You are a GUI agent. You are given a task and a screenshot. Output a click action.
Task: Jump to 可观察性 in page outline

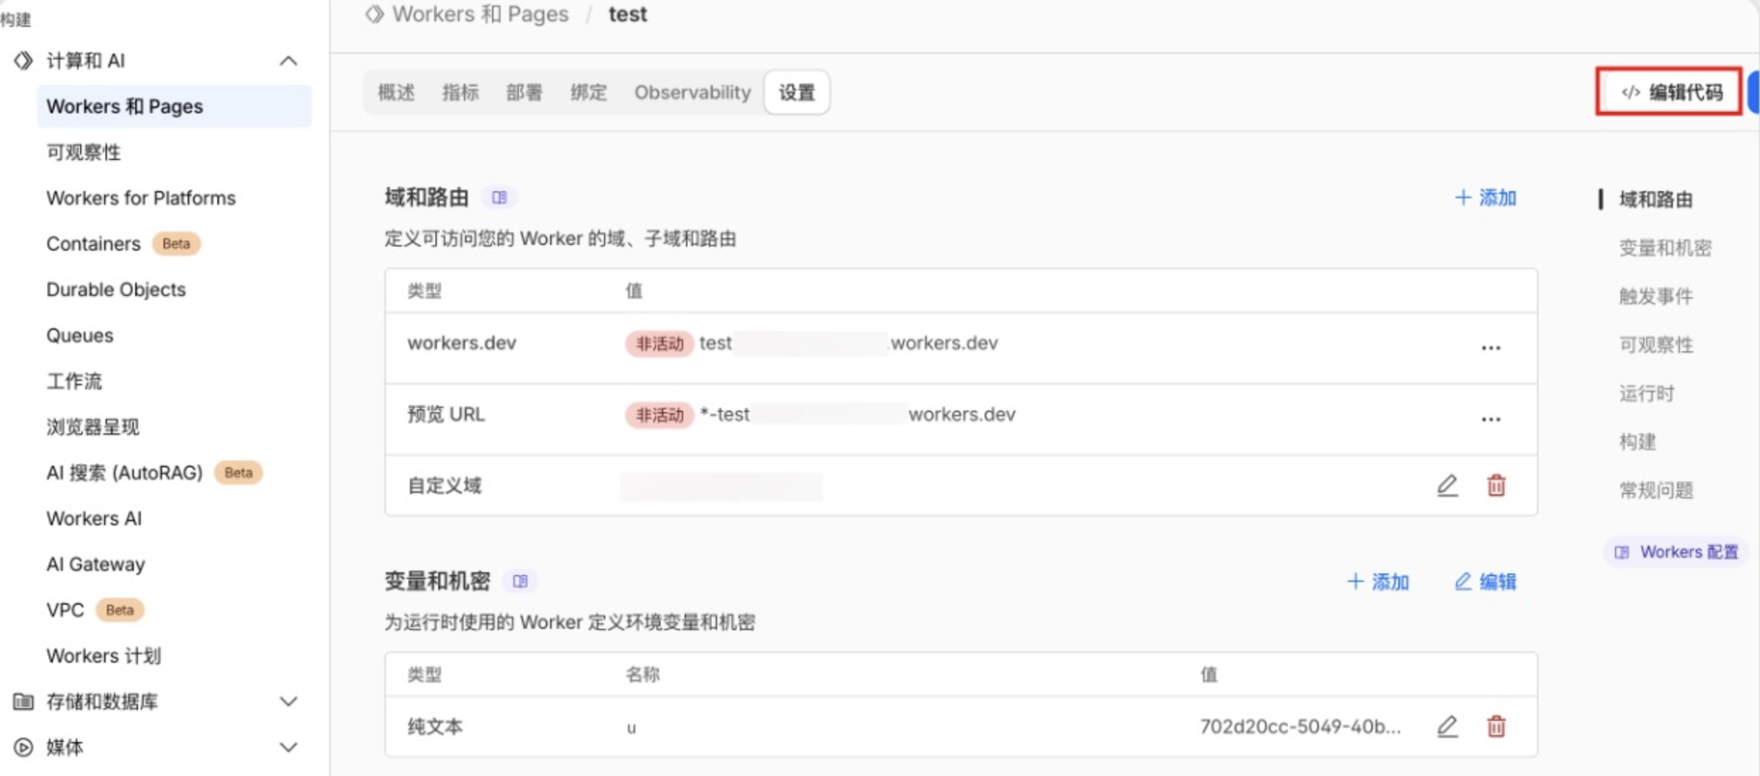(x=1656, y=345)
